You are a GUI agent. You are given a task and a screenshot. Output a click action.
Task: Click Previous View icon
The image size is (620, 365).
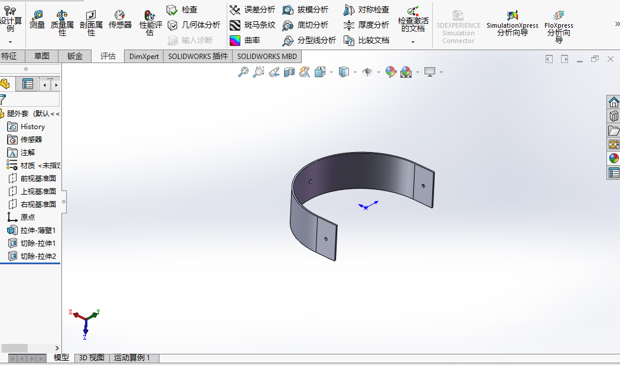(274, 72)
